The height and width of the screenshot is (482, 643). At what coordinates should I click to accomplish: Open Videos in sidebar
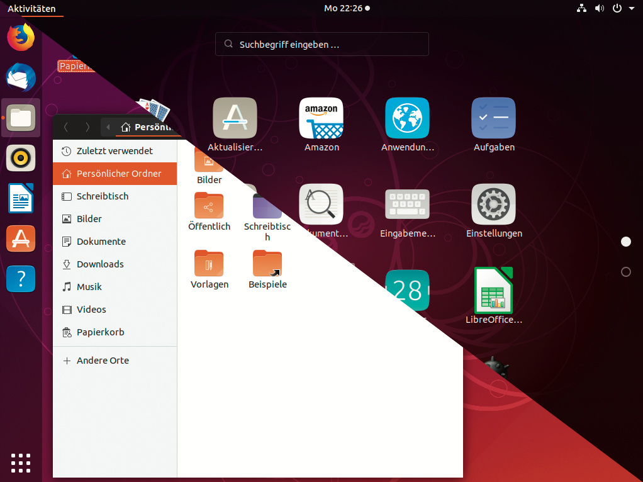[x=115, y=310]
